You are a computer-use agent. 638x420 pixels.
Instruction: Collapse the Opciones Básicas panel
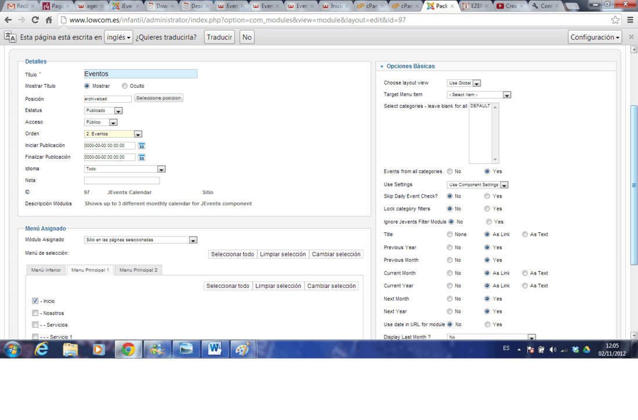click(x=410, y=66)
